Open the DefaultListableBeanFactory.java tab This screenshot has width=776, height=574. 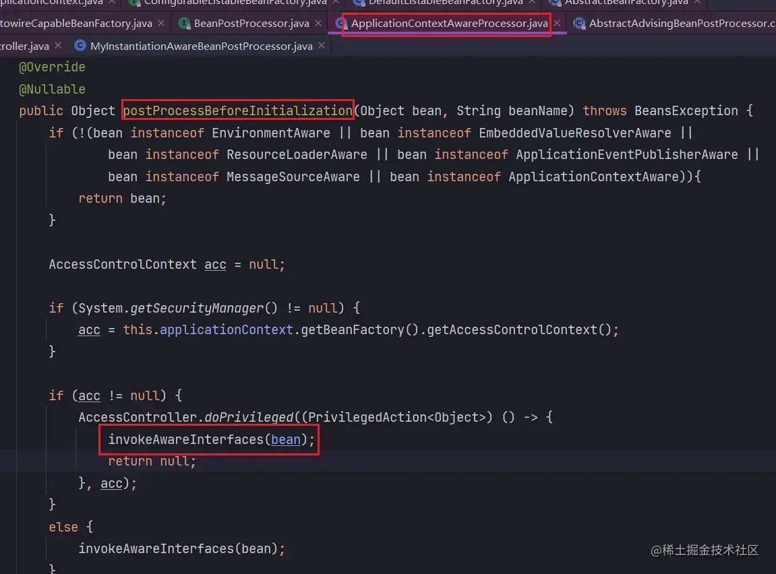point(446,3)
